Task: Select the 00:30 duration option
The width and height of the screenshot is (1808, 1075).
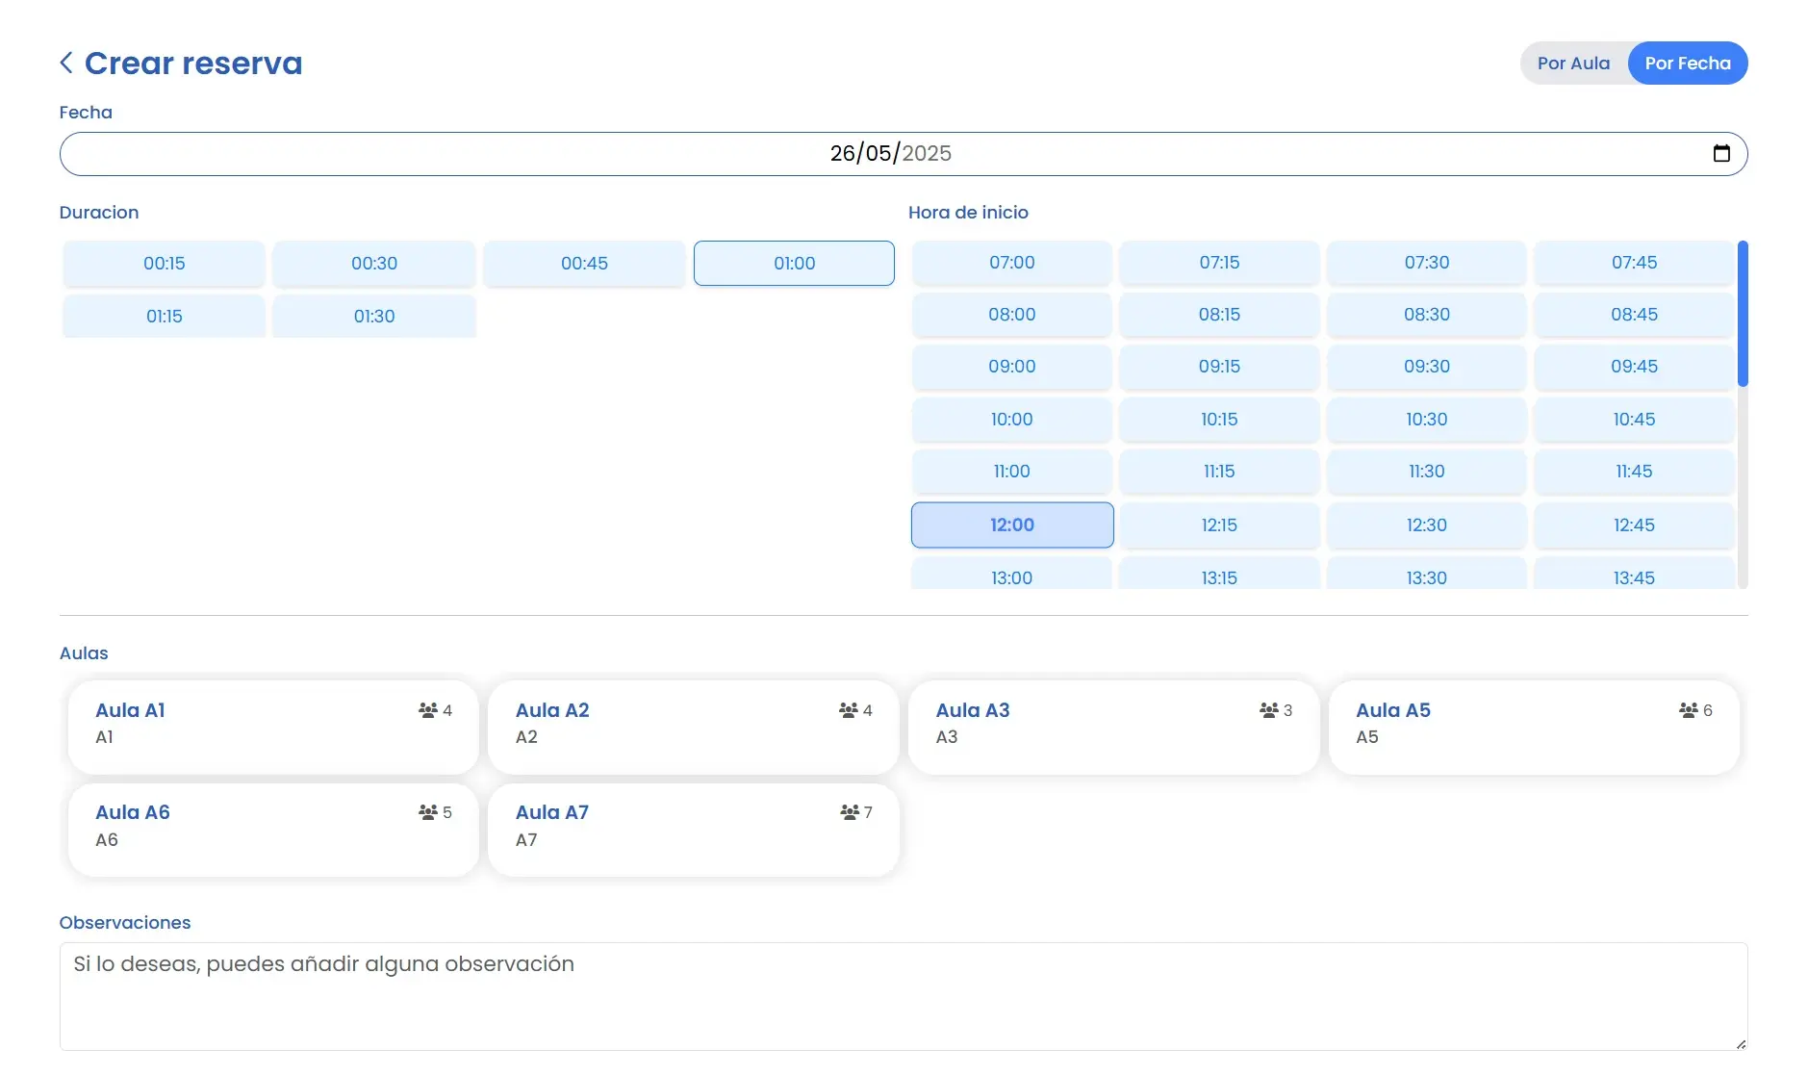Action: coord(373,263)
